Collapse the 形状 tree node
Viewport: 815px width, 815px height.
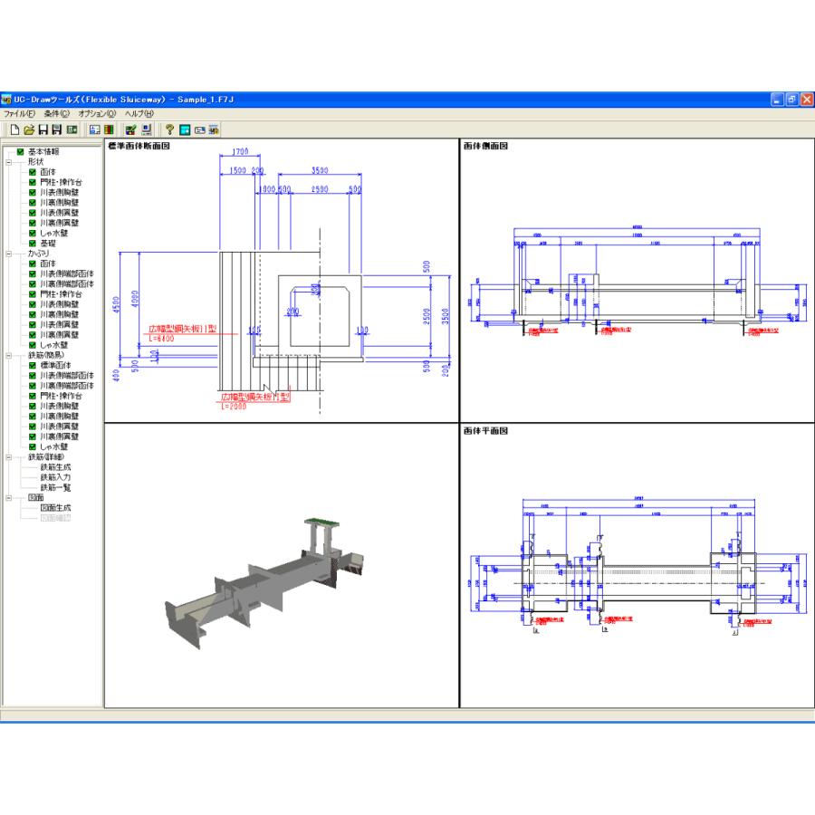coord(8,162)
